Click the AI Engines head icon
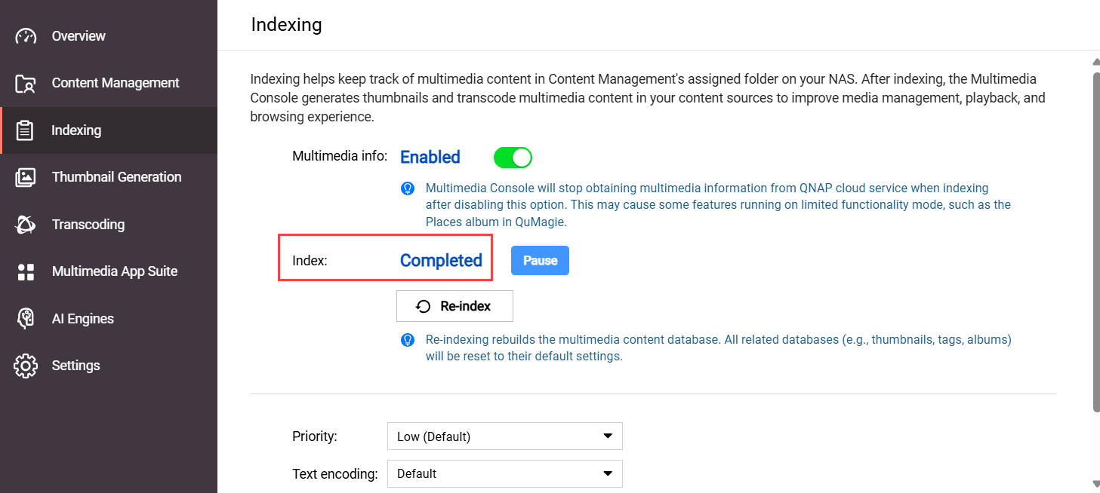The width and height of the screenshot is (1100, 493). (x=26, y=319)
